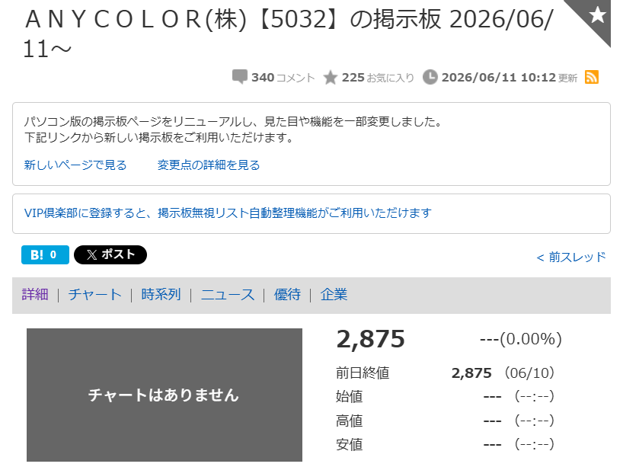Open the VIP倶楽部 registration link
Screen dimensions: 639x467
click(x=228, y=213)
